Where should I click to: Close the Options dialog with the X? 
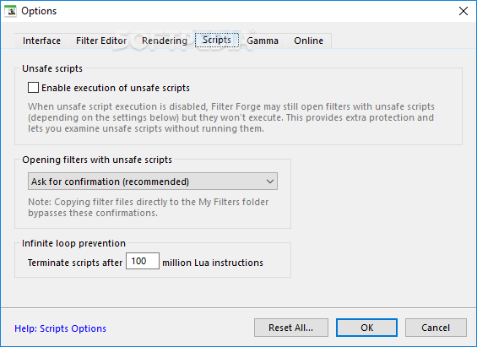coord(463,11)
